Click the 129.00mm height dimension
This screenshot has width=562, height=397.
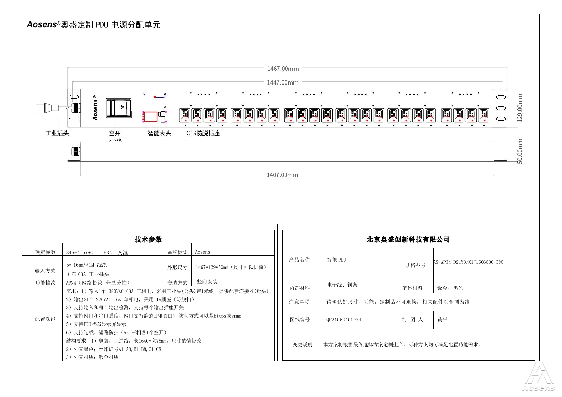tap(520, 108)
